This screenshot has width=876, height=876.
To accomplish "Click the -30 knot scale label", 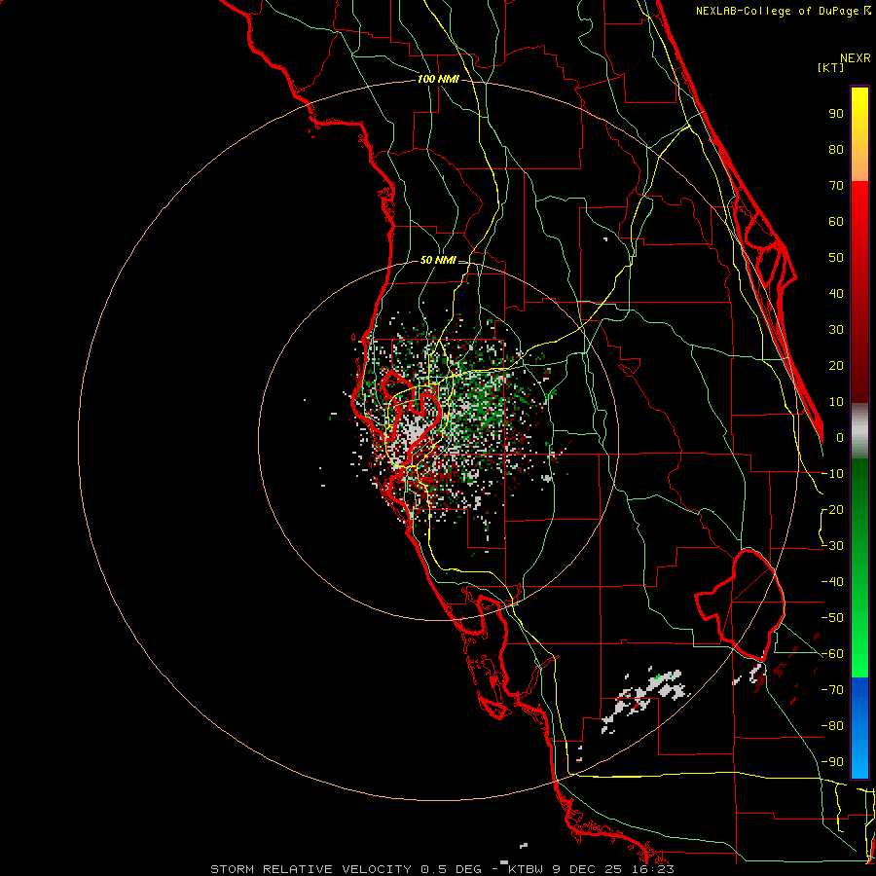I will 832,546.
